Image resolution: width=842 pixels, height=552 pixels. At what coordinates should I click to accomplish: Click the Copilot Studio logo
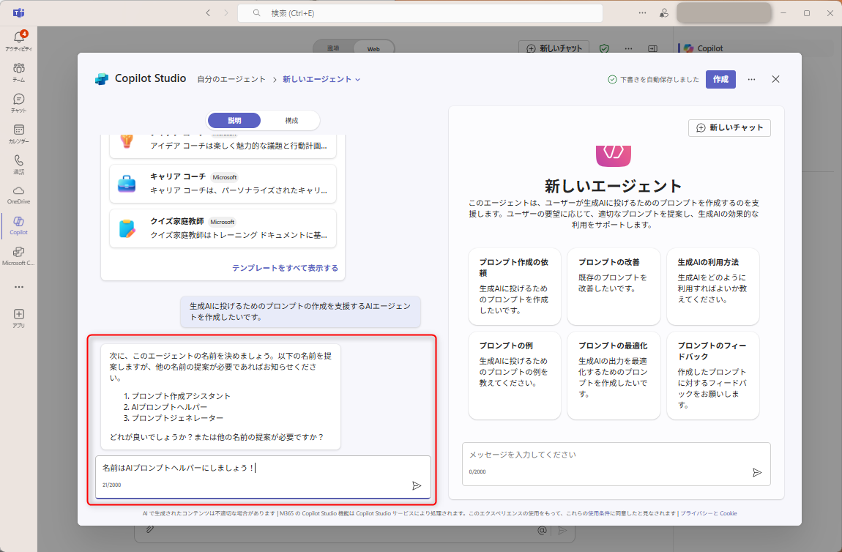[x=102, y=79]
